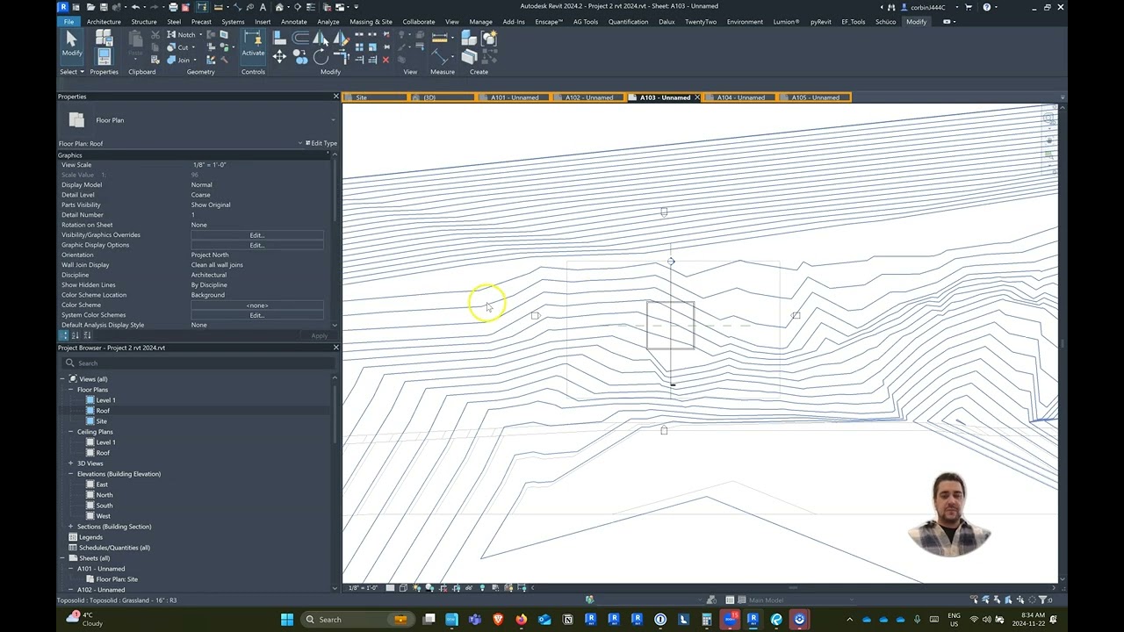Click the Legends item in Project Browser
Image resolution: width=1124 pixels, height=632 pixels.
(90, 537)
